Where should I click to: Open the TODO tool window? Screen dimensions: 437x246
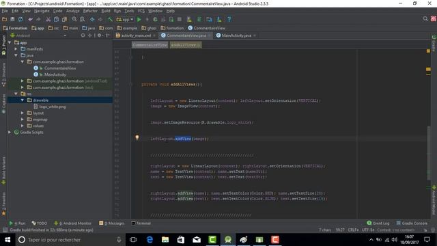[x=40, y=223]
